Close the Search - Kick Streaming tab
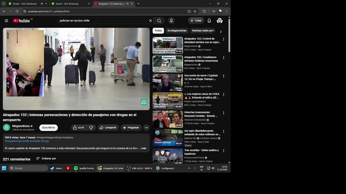This screenshot has width=346, height=194. click(x=89, y=4)
